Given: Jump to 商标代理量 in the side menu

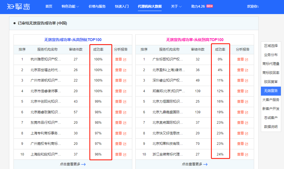Looking at the screenshot, I should tap(271, 64).
